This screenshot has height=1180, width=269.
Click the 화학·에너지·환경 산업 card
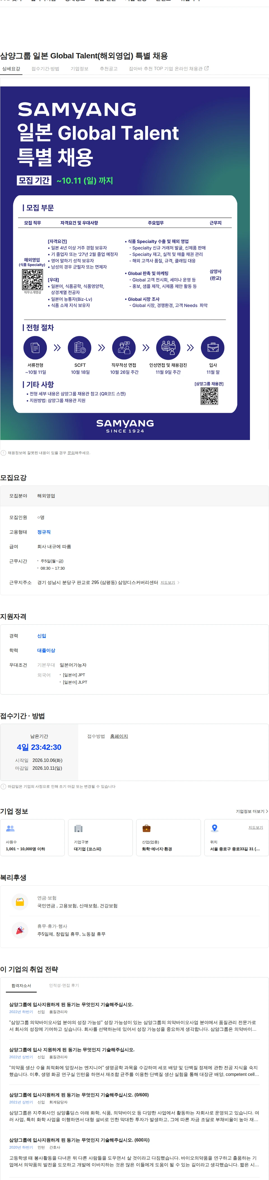tap(168, 837)
